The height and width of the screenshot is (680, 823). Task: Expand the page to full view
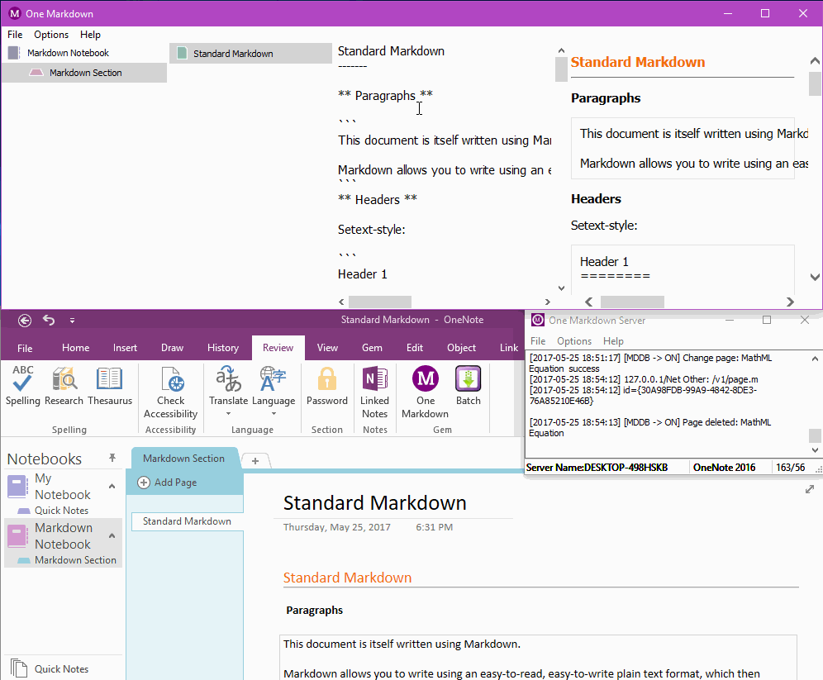[x=810, y=490]
